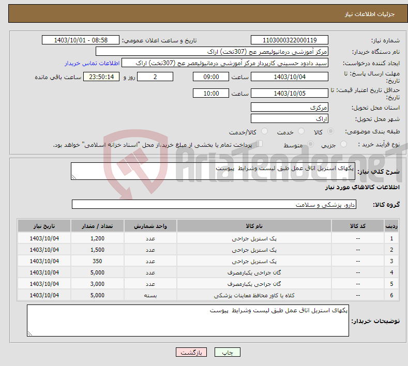The height and width of the screenshot is (366, 408).
Task: Click the validity time 10:00 field
Action: tap(211, 93)
